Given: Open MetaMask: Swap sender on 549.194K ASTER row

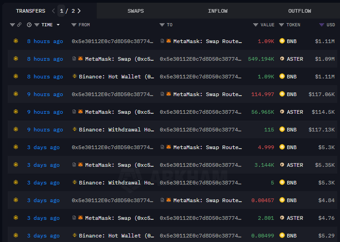Looking at the screenshot, I should [119, 59].
